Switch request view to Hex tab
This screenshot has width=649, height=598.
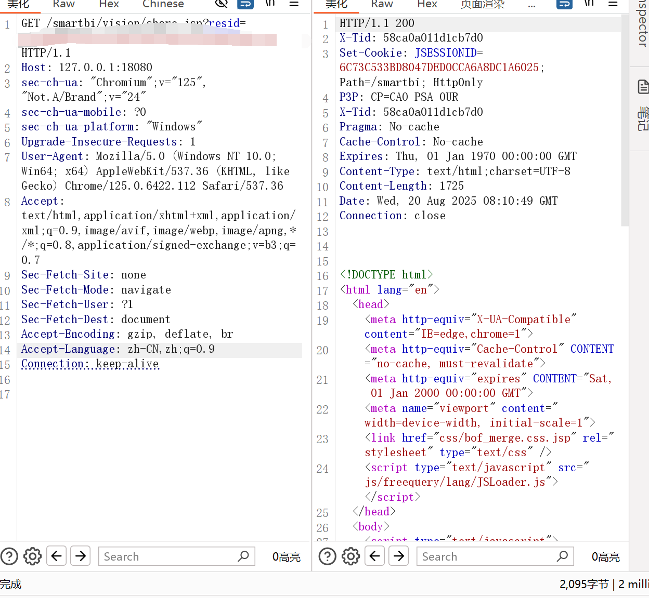(x=109, y=4)
